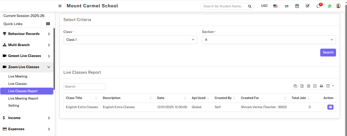Toggle the hamburger sidebar menu icon
Image resolution: width=347 pixels, height=136 pixels.
pyautogui.click(x=60, y=6)
